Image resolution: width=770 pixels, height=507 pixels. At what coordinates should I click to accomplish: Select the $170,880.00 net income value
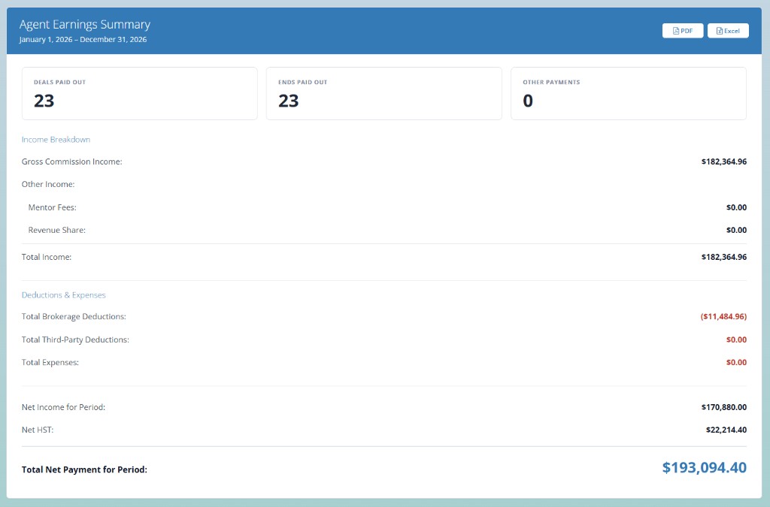[x=724, y=407]
